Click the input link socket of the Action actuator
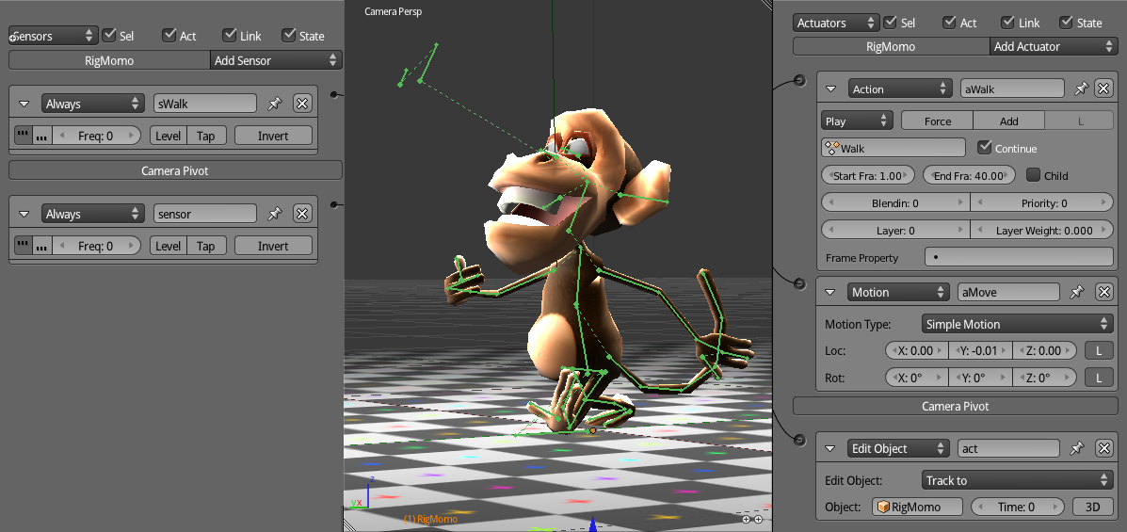 click(x=799, y=81)
